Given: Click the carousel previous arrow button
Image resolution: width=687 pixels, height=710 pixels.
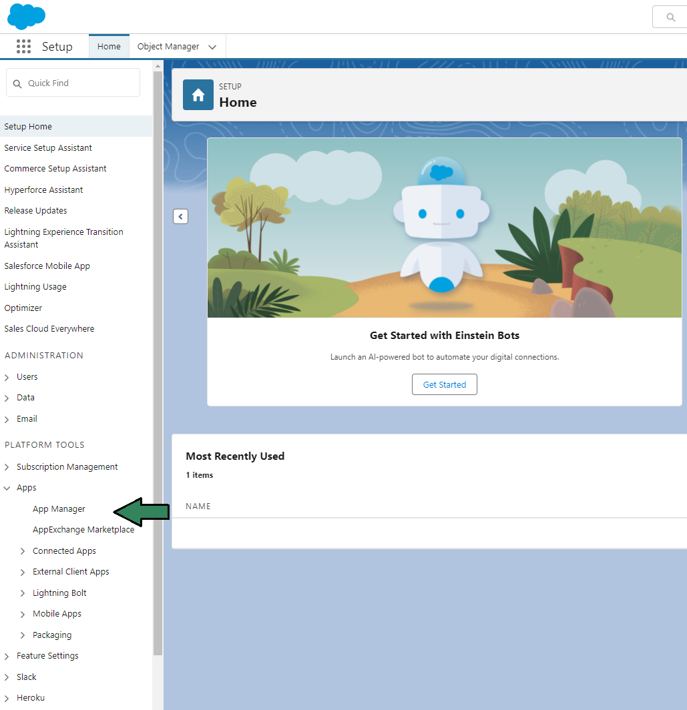Looking at the screenshot, I should 180,216.
